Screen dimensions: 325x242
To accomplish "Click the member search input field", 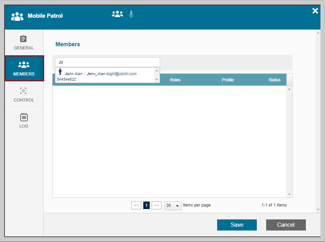I will (x=108, y=62).
